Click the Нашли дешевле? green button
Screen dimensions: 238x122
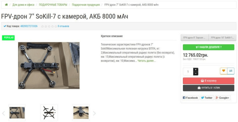(208, 47)
